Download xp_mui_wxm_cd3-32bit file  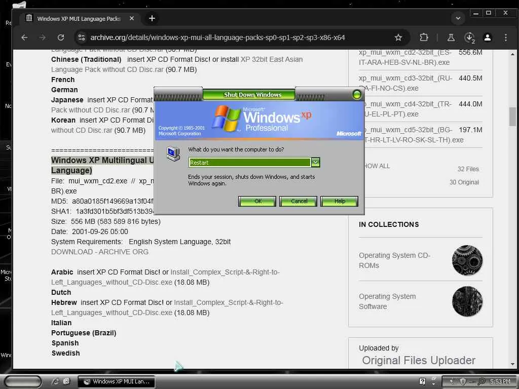click(x=405, y=83)
